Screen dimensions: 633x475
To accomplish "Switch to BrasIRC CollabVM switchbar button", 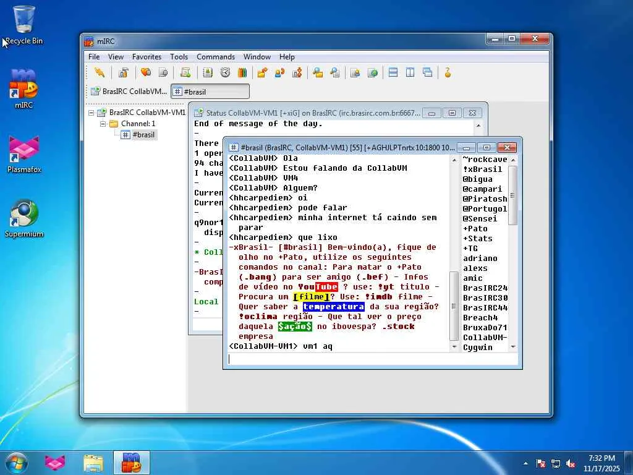I will coord(129,92).
